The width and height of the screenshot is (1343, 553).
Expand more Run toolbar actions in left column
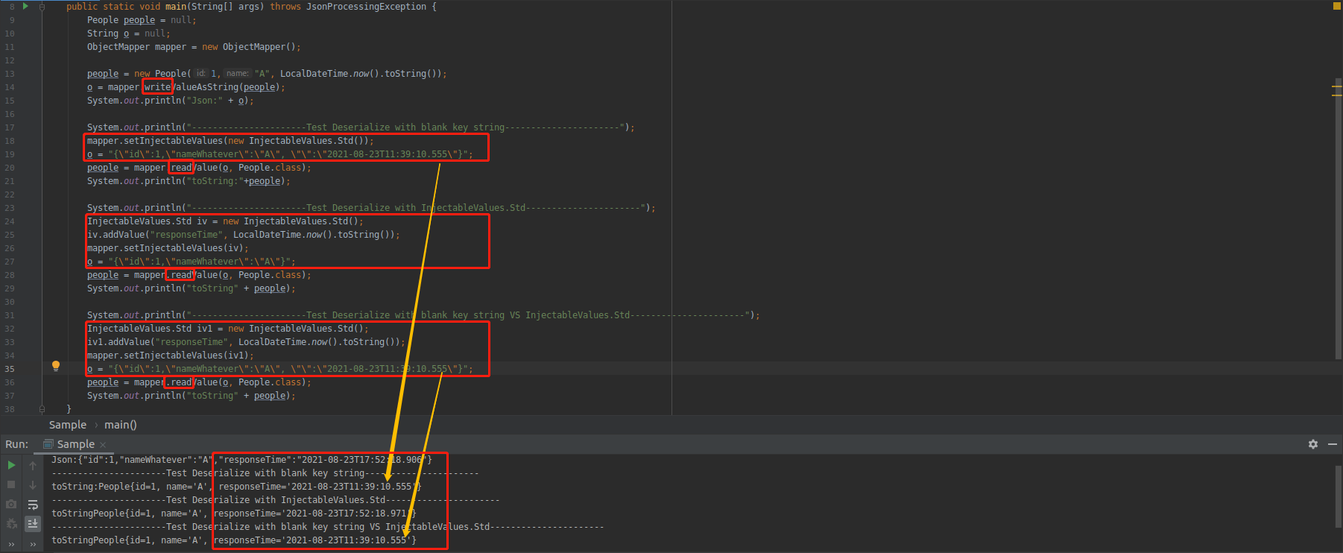tap(11, 544)
